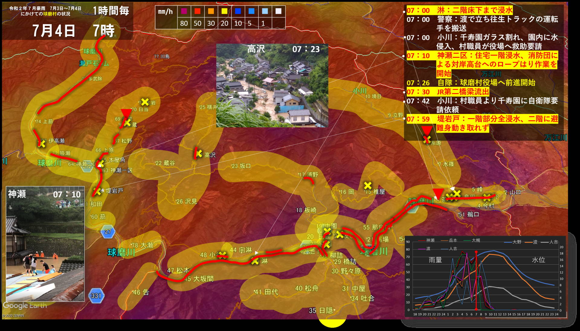The image size is (580, 331).
Task: Click the 41 田代 place label
Action: 266,292
